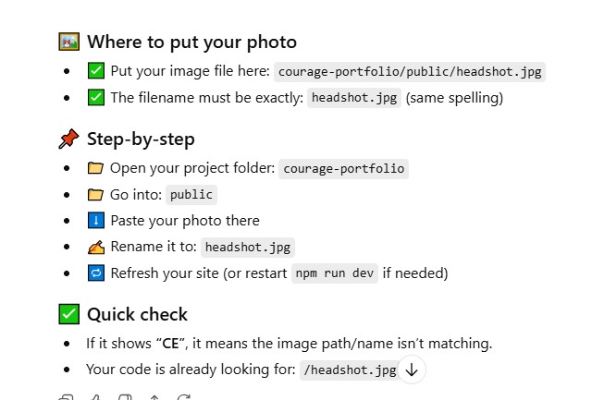This screenshot has height=400, width=592.
Task: Click green check beside 'Put your image file here'
Action: [95, 71]
